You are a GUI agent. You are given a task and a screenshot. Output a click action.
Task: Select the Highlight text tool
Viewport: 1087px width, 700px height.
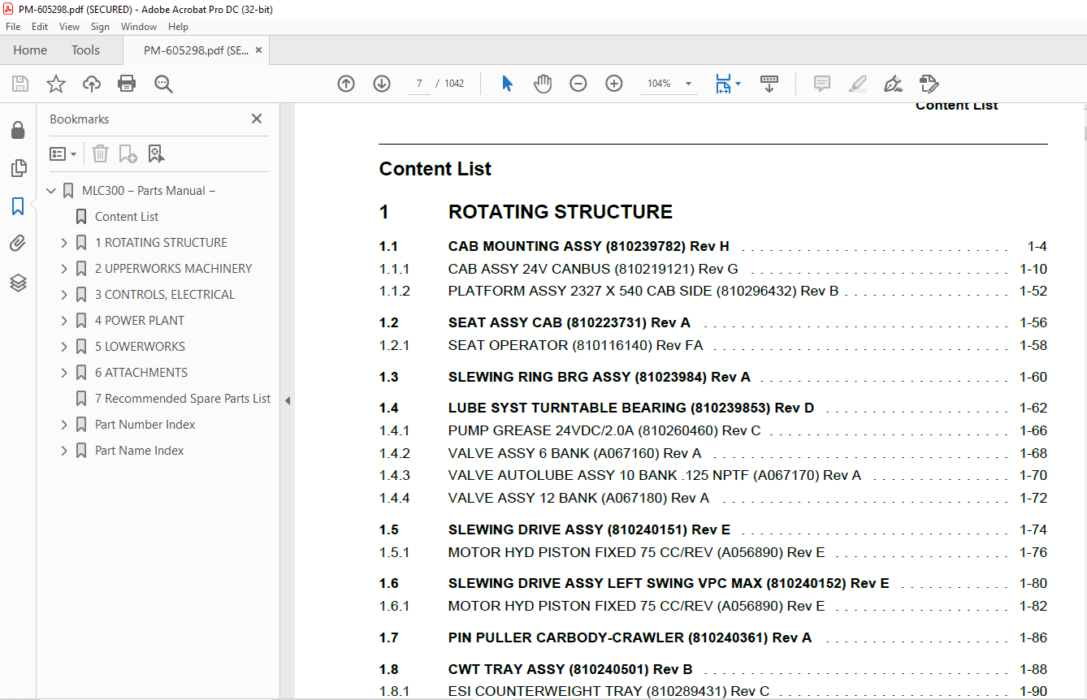(858, 84)
